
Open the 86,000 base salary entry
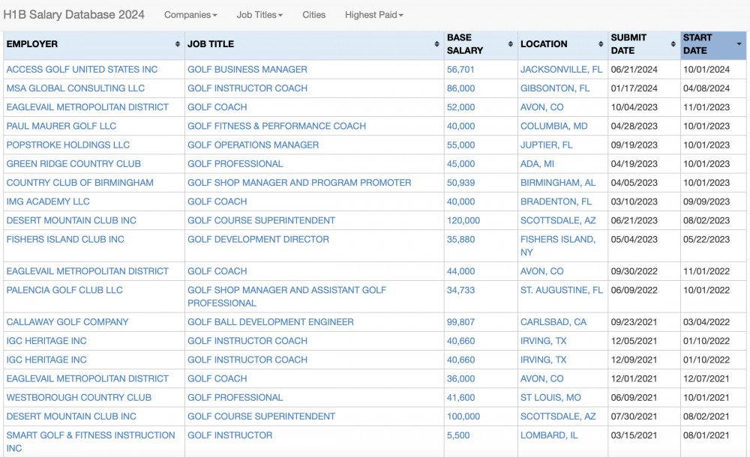(x=461, y=88)
